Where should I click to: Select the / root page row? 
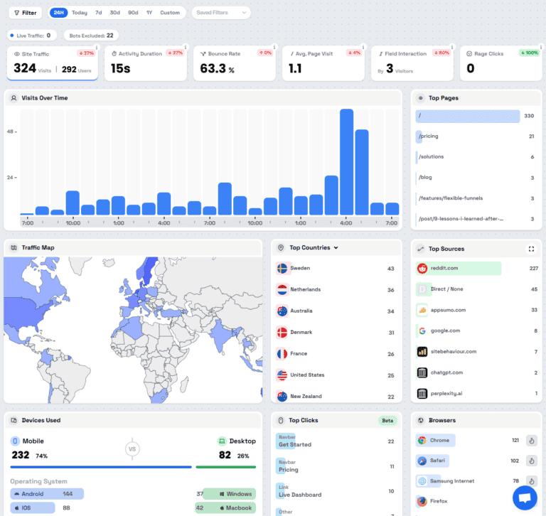click(476, 116)
